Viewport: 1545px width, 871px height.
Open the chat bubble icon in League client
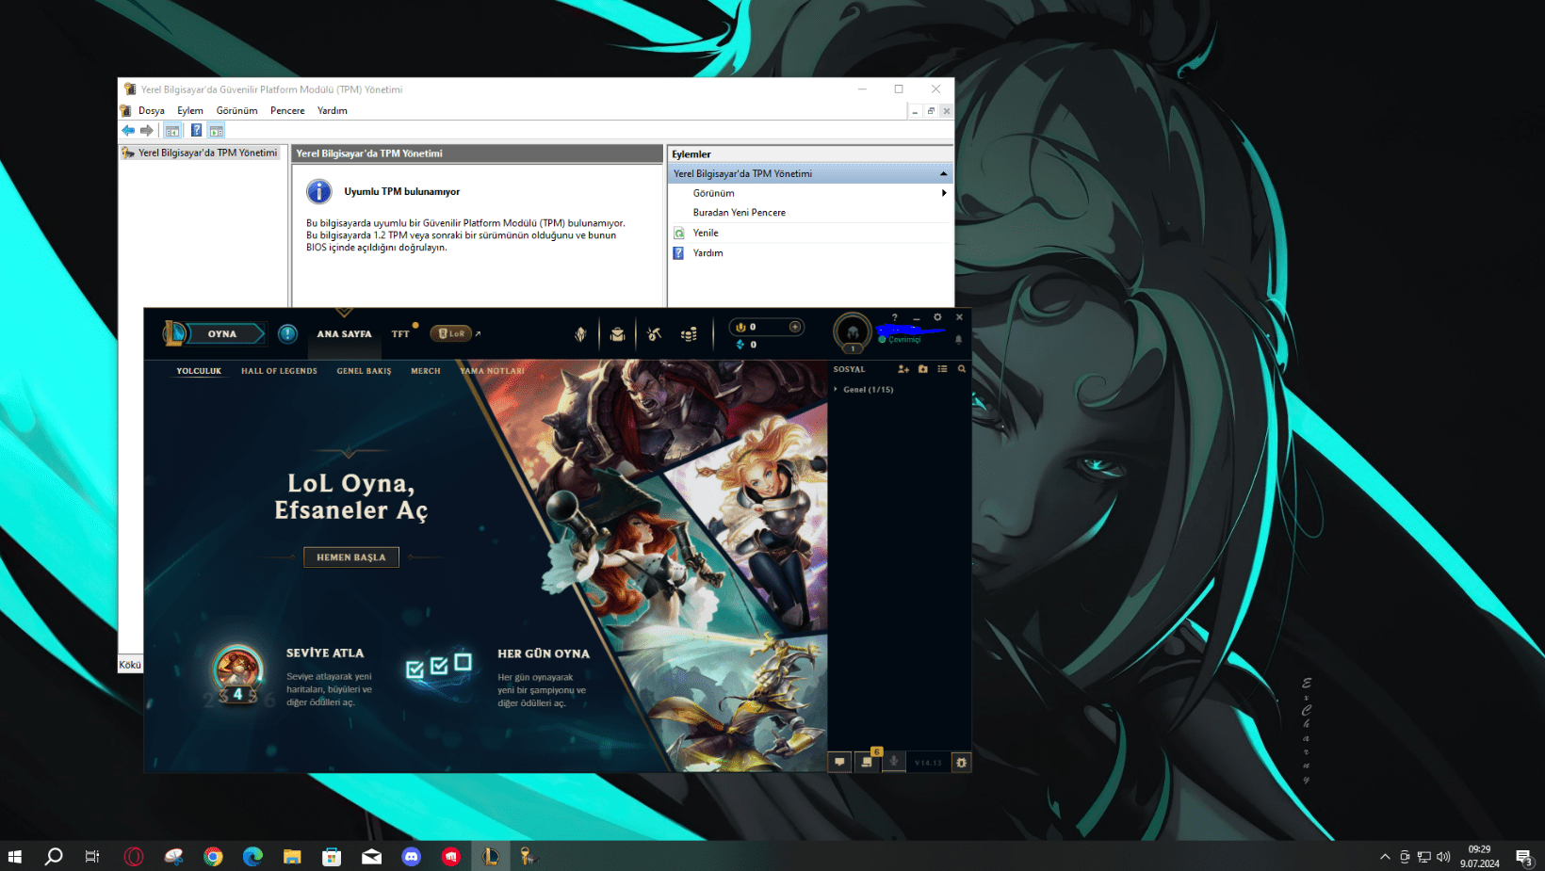pos(839,762)
